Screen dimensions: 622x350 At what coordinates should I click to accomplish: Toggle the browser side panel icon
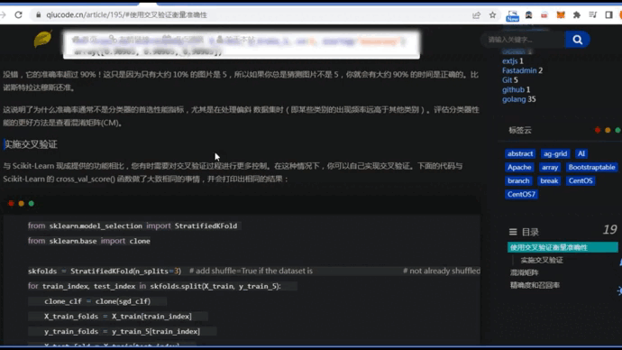[608, 15]
